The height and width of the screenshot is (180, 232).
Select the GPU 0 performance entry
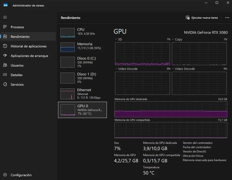click(82, 110)
